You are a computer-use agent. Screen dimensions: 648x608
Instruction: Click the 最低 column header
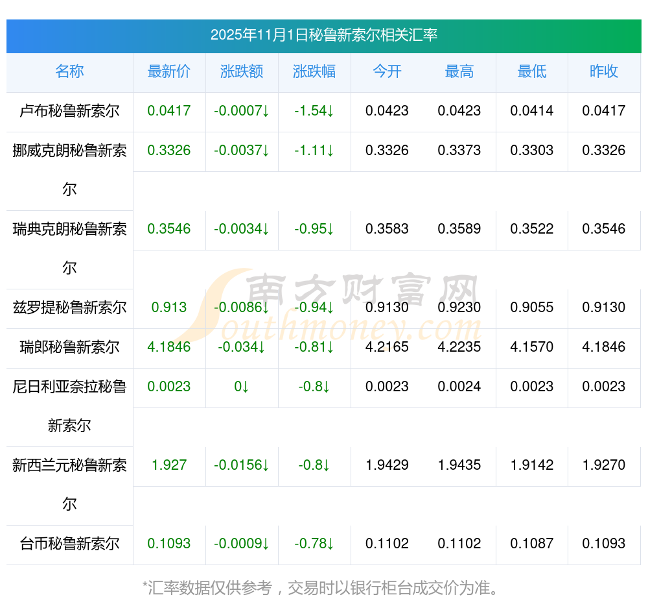click(532, 72)
